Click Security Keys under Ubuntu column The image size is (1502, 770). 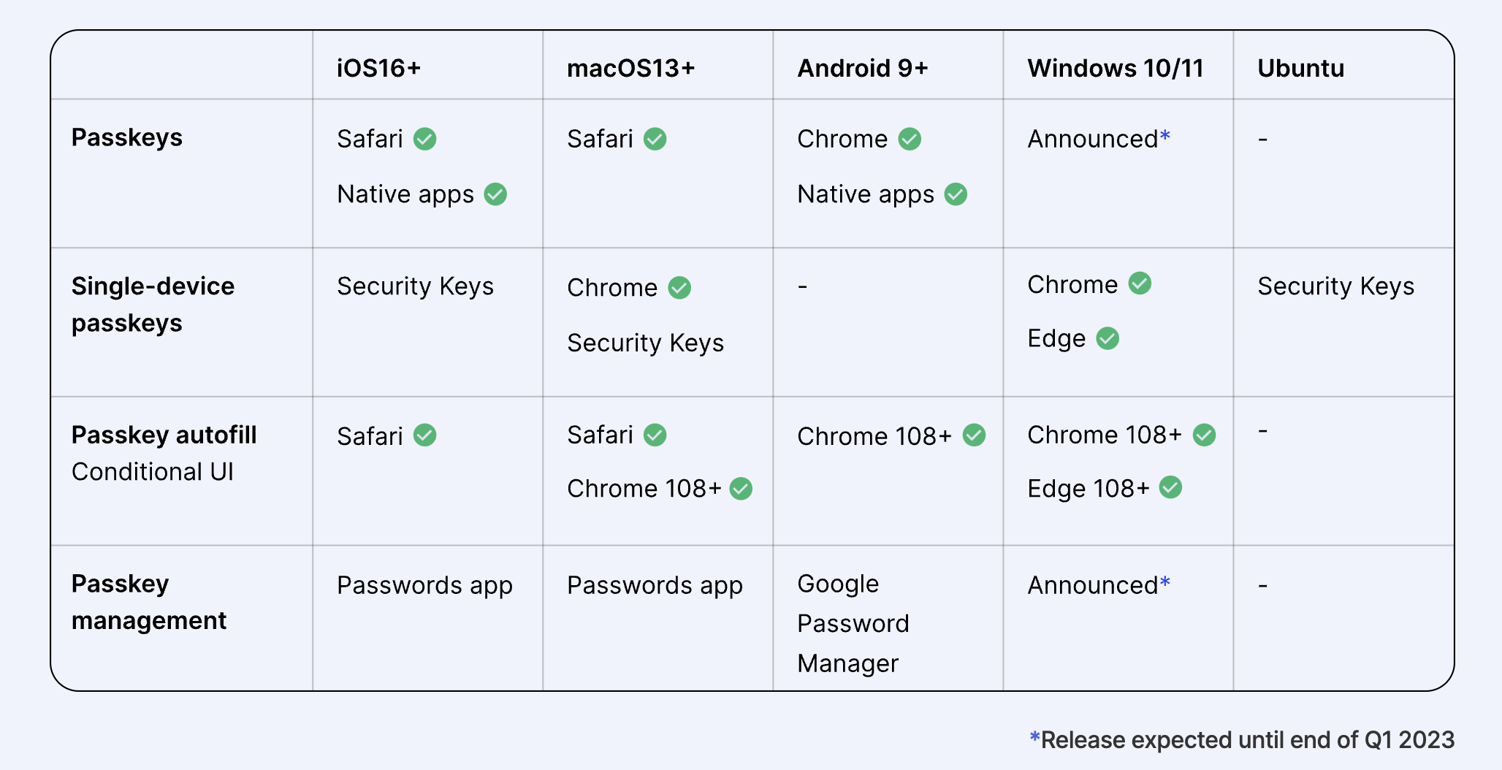pyautogui.click(x=1335, y=286)
